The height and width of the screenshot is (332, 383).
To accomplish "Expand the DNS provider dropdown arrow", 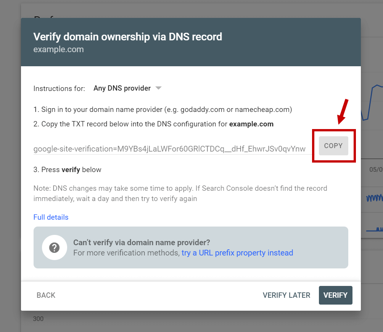I will 159,88.
